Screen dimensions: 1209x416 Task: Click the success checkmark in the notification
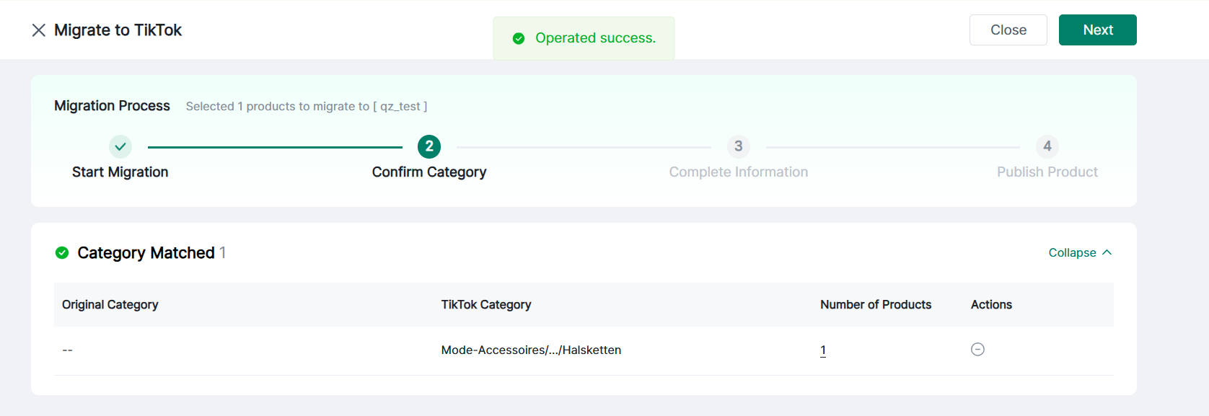pyautogui.click(x=518, y=38)
